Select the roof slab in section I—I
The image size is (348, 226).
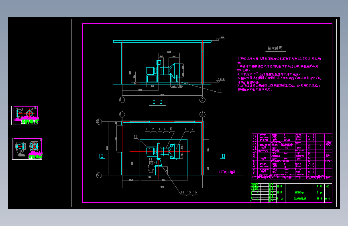click(x=162, y=41)
